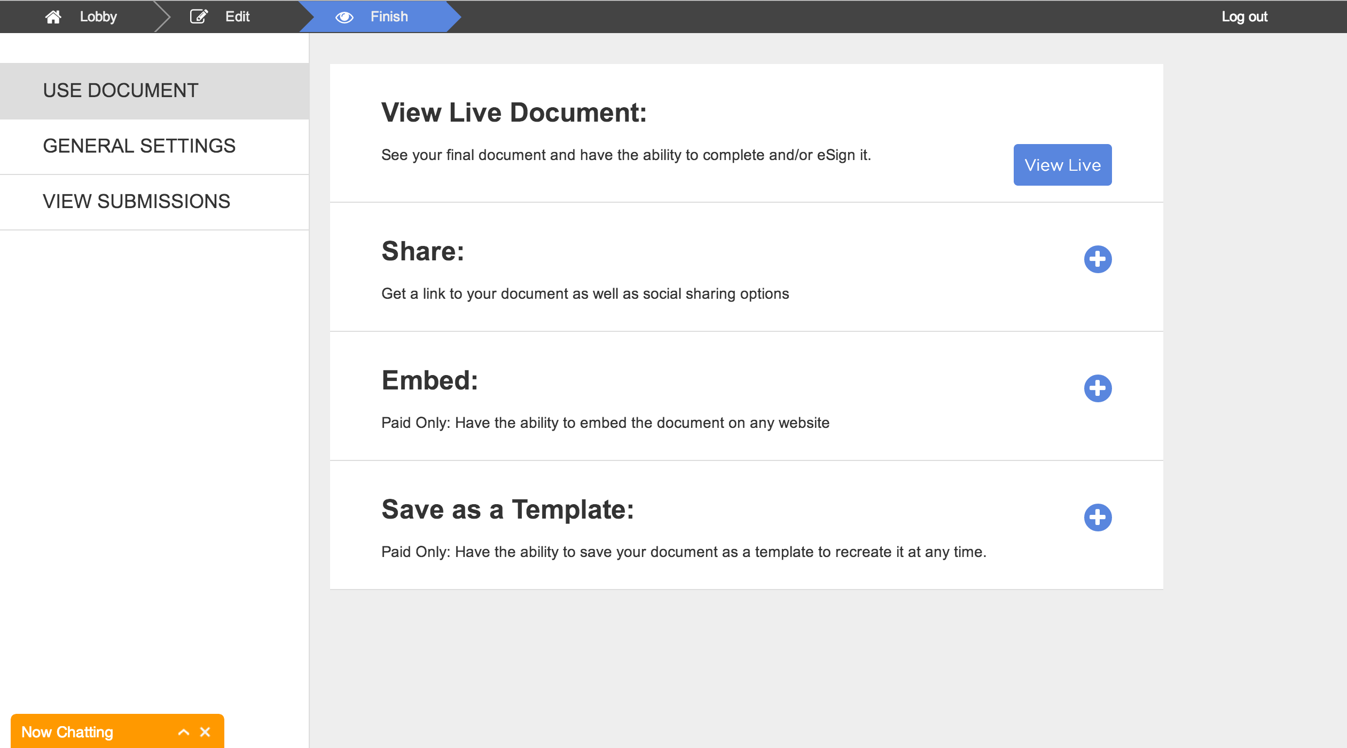
Task: Click Log out link
Action: click(x=1244, y=17)
